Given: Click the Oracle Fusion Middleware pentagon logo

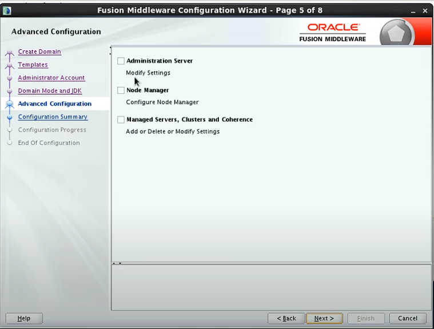Looking at the screenshot, I should coord(396,32).
